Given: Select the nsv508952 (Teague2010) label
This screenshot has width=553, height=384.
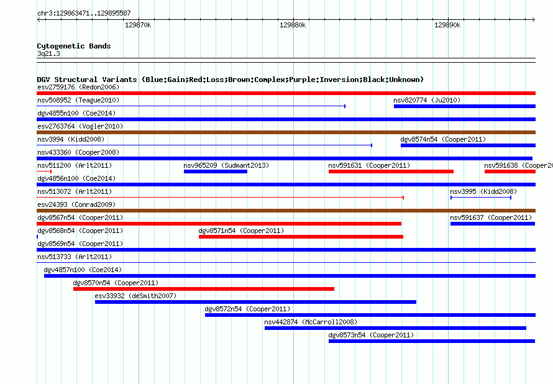Looking at the screenshot, I should 78,100.
